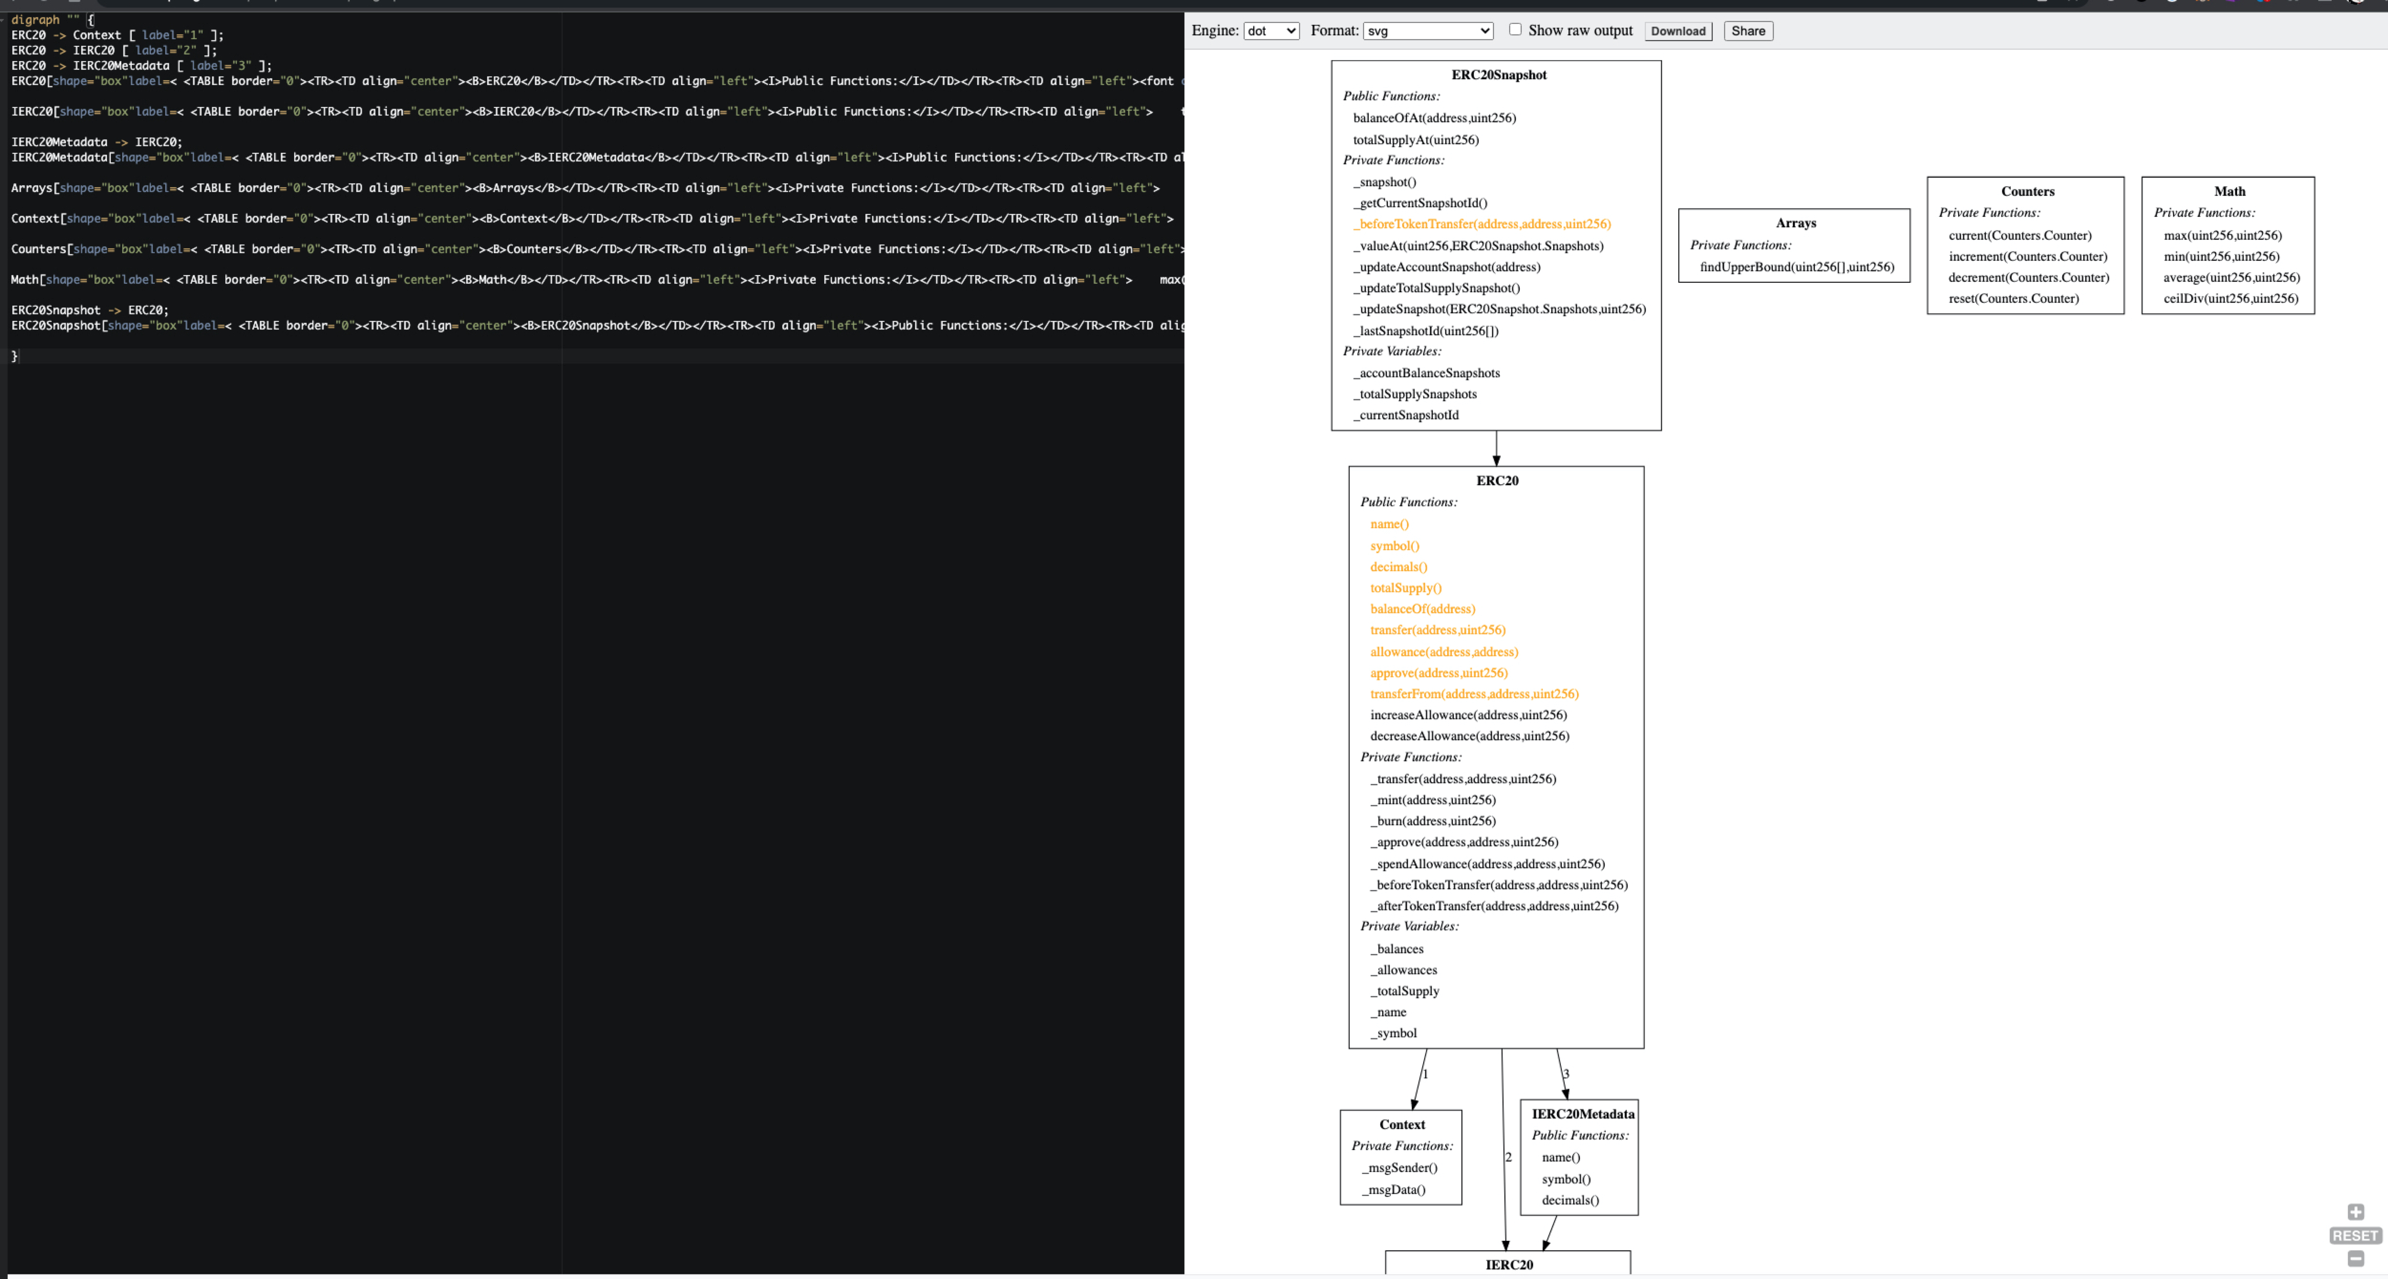Click the ERC20Snapshot node title in graph
Image resolution: width=2388 pixels, height=1279 pixels.
pyautogui.click(x=1498, y=75)
